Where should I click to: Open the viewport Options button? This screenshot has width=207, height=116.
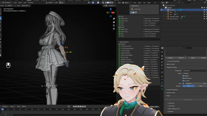(112, 6)
